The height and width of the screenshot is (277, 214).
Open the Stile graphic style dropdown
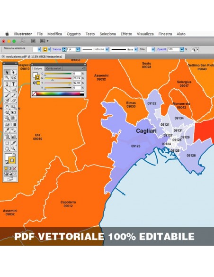pos(153,49)
